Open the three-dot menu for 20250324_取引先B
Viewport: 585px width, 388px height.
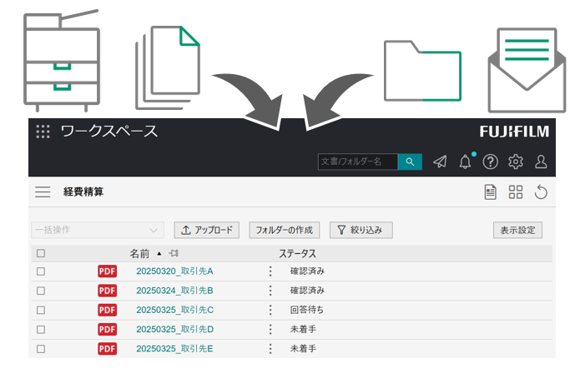point(270,291)
